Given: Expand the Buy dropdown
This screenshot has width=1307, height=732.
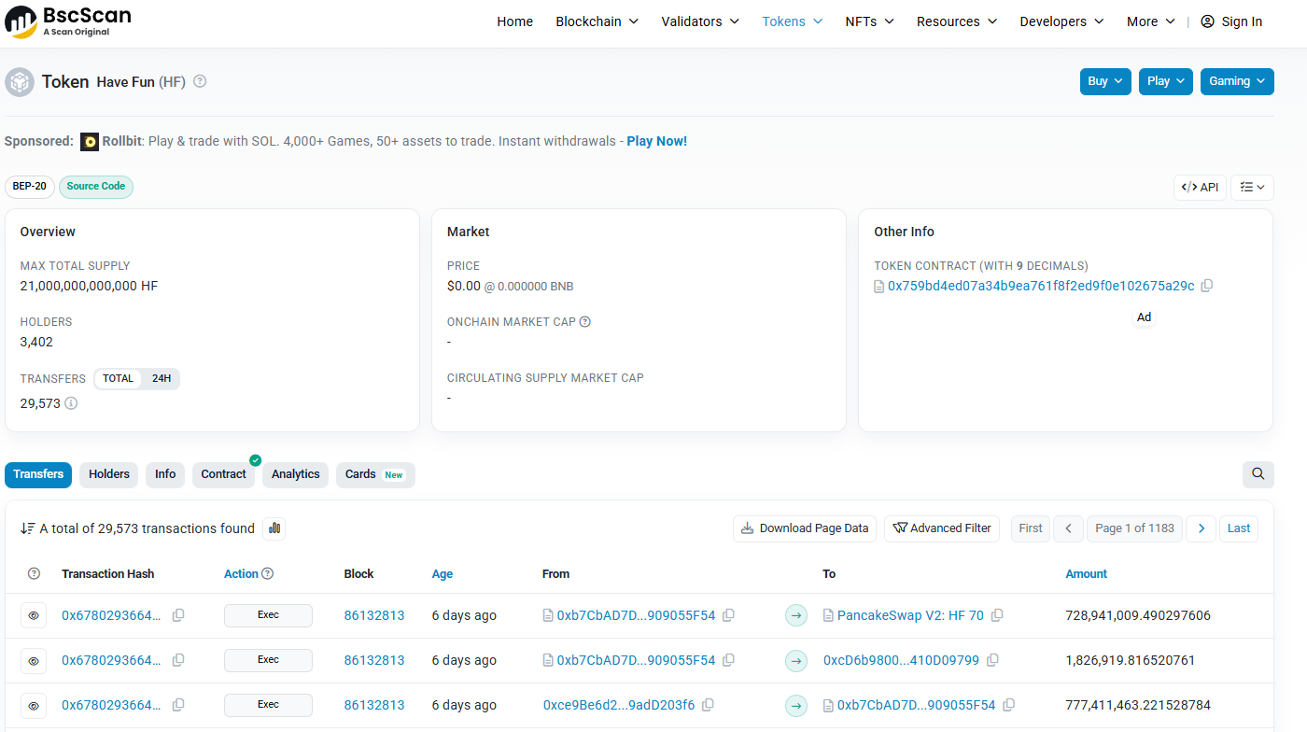Looking at the screenshot, I should pos(1105,81).
